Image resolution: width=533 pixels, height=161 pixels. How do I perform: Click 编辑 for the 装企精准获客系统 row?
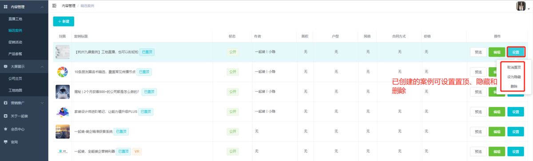tap(497, 131)
